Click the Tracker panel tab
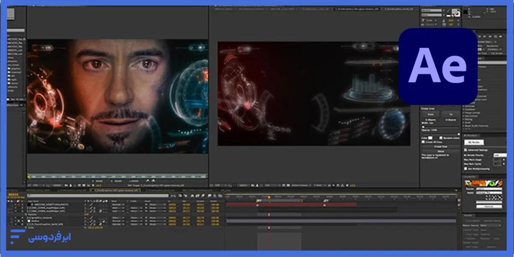514x257 pixels. pos(468,215)
